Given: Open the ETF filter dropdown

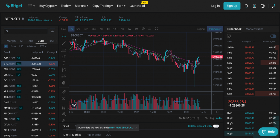Looking at the screenshot, I should (42, 46).
